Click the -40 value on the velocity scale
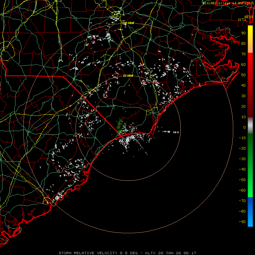The height and width of the screenshot is (255, 255). coord(242,169)
